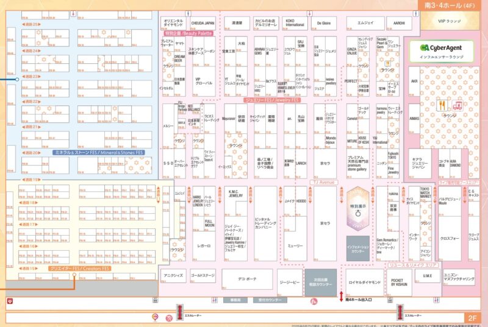
Task: Click the pink round icon next to the location pin
Action: coord(169,318)
